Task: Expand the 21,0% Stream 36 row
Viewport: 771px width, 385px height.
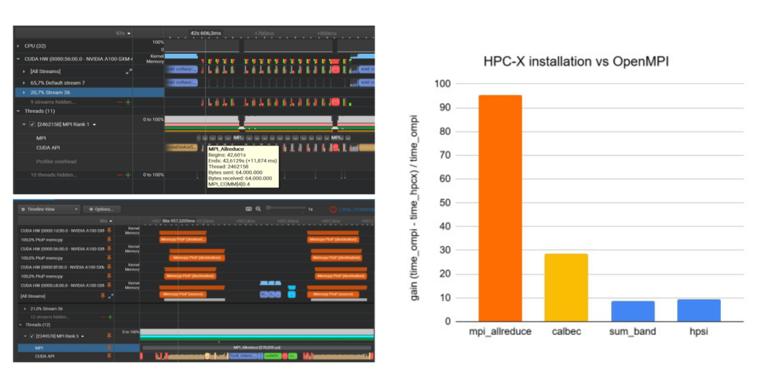Action: pos(24,309)
